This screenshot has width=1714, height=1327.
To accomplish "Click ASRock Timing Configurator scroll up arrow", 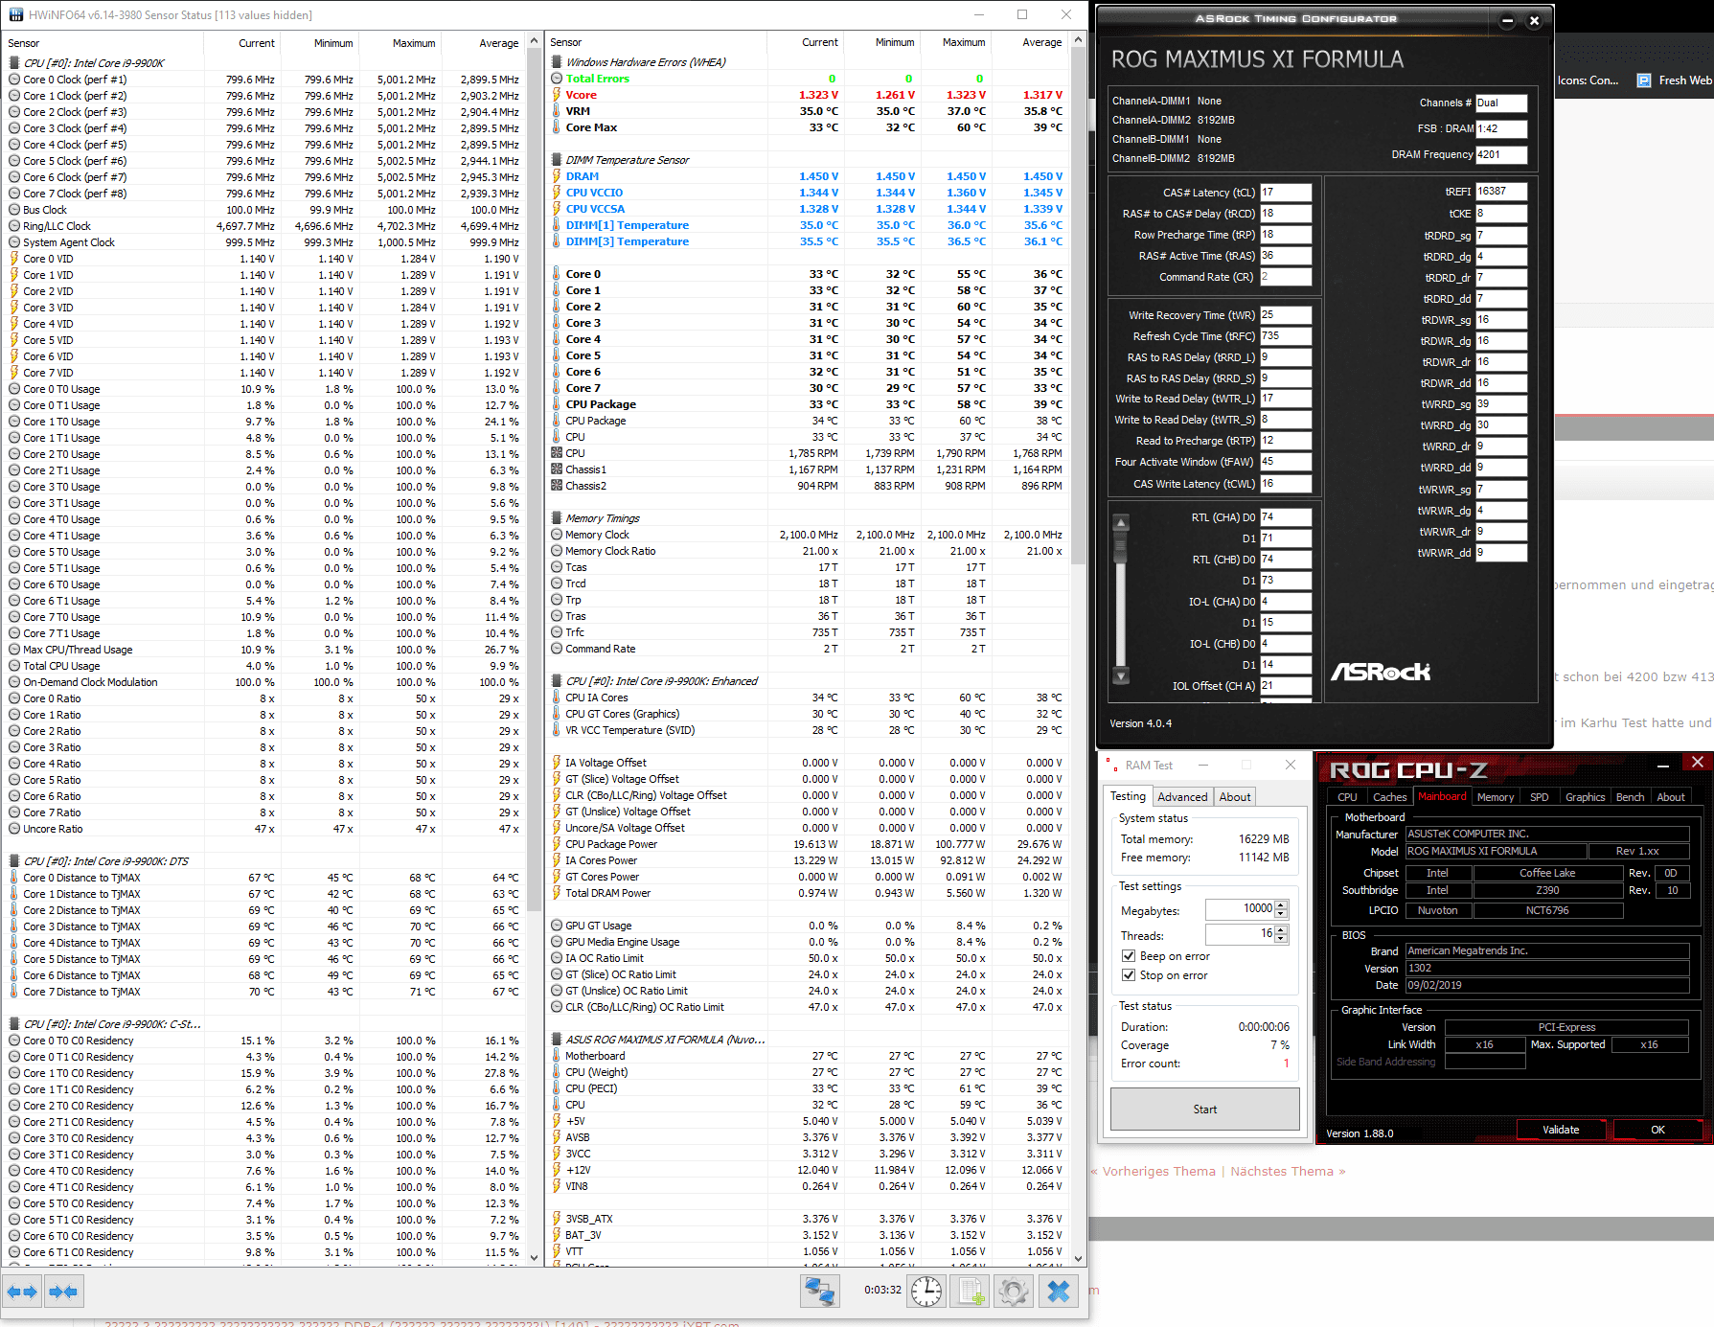I will (x=1120, y=523).
